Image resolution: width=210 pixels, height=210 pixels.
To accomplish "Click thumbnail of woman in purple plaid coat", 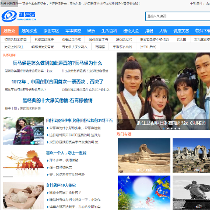I will tap(23, 131).
